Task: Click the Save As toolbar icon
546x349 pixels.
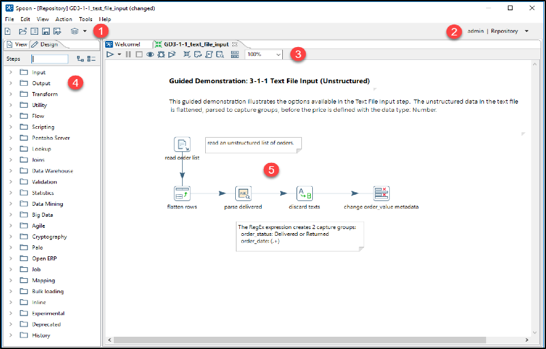Action: click(x=57, y=31)
